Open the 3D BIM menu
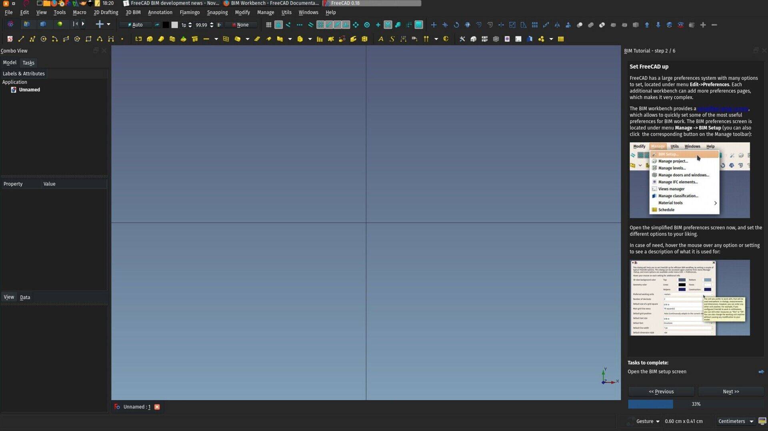 click(x=133, y=12)
